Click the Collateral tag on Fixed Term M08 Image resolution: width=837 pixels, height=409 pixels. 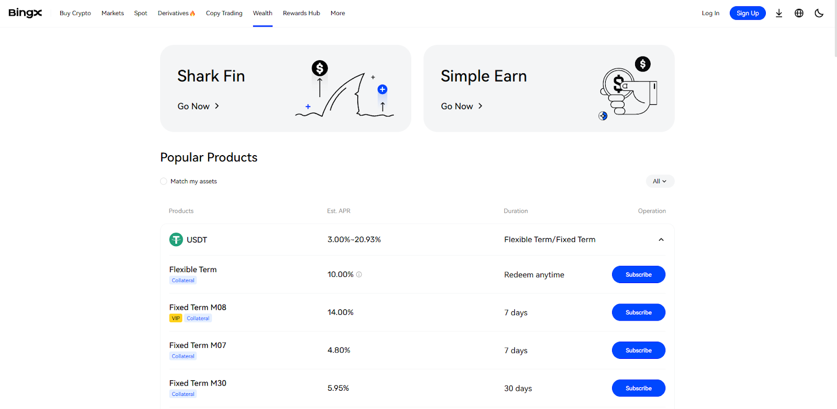tap(198, 318)
